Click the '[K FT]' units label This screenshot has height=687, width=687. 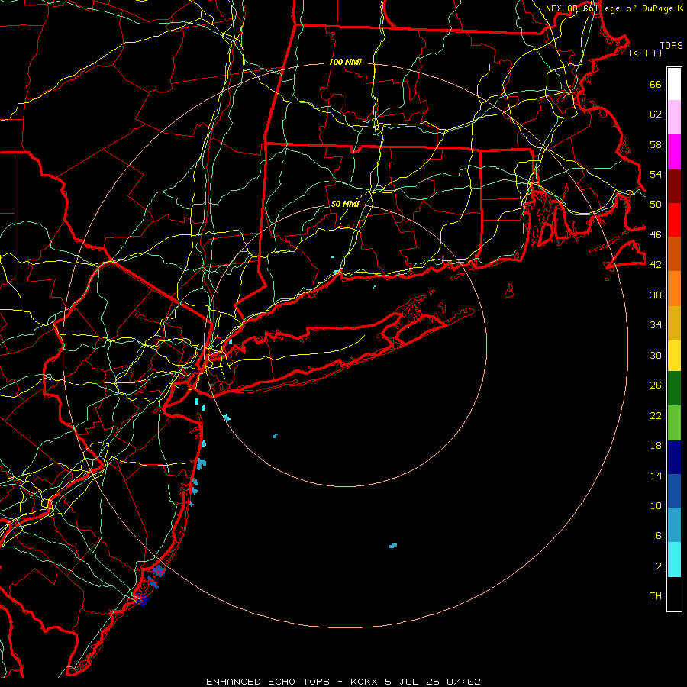[645, 53]
